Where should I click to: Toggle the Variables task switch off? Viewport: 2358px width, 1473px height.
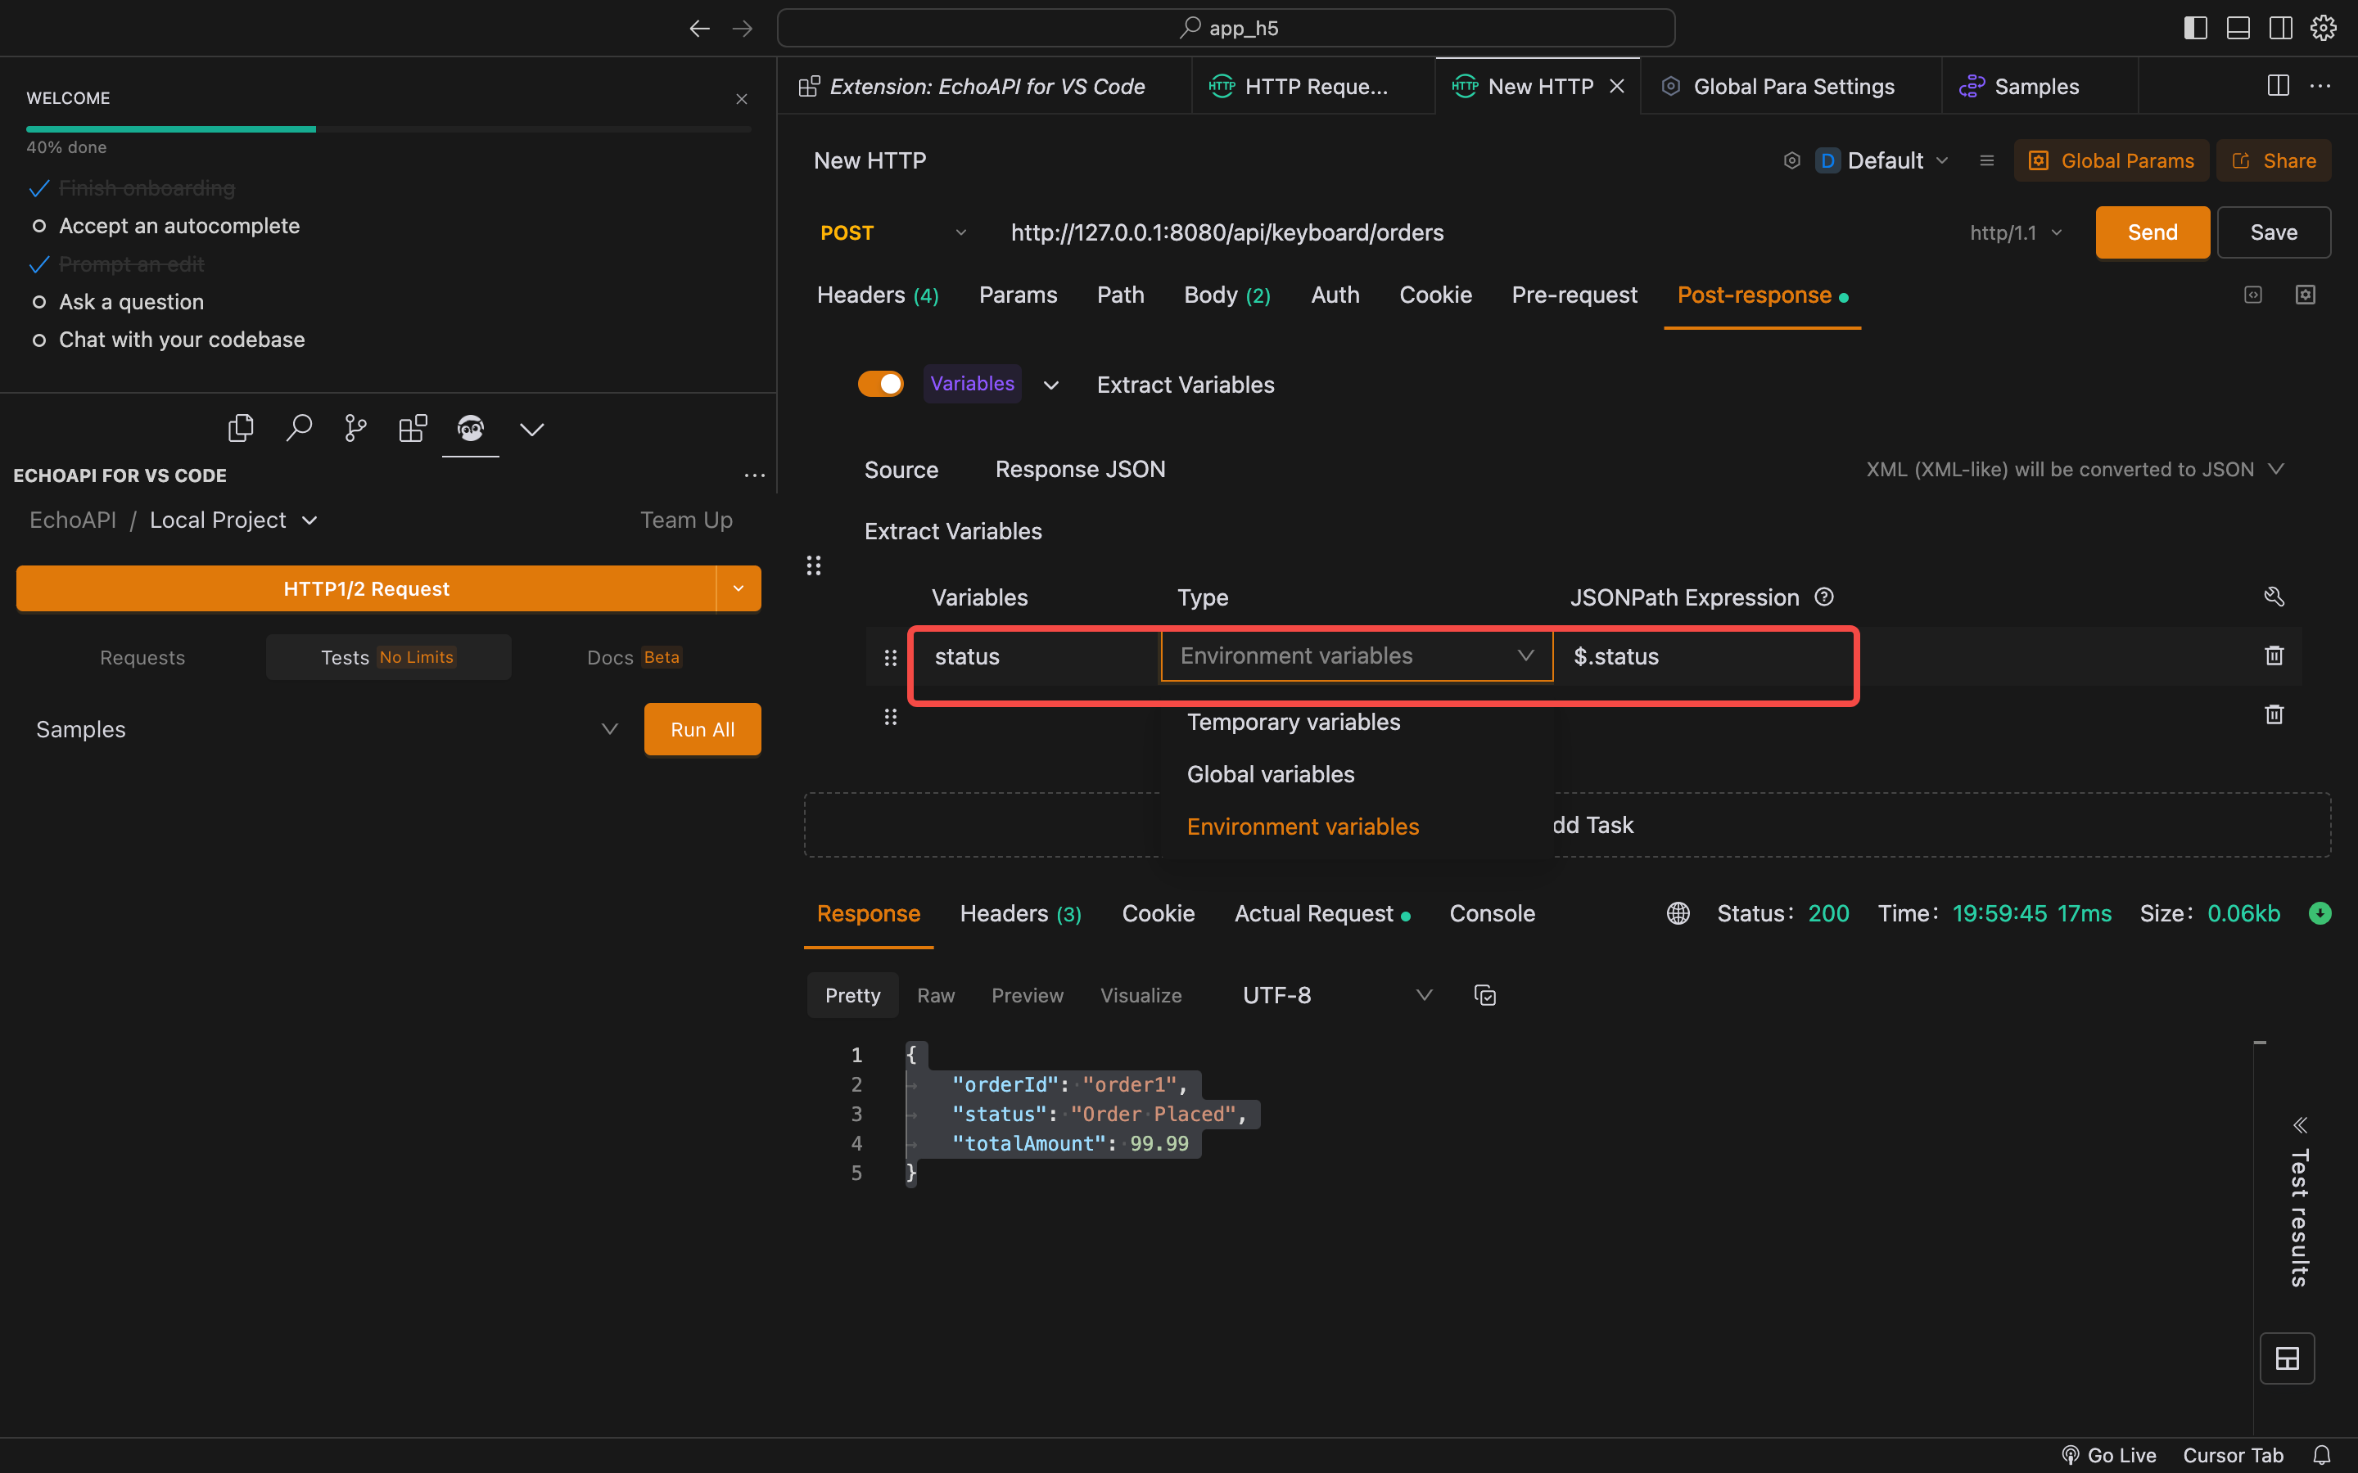(x=881, y=384)
